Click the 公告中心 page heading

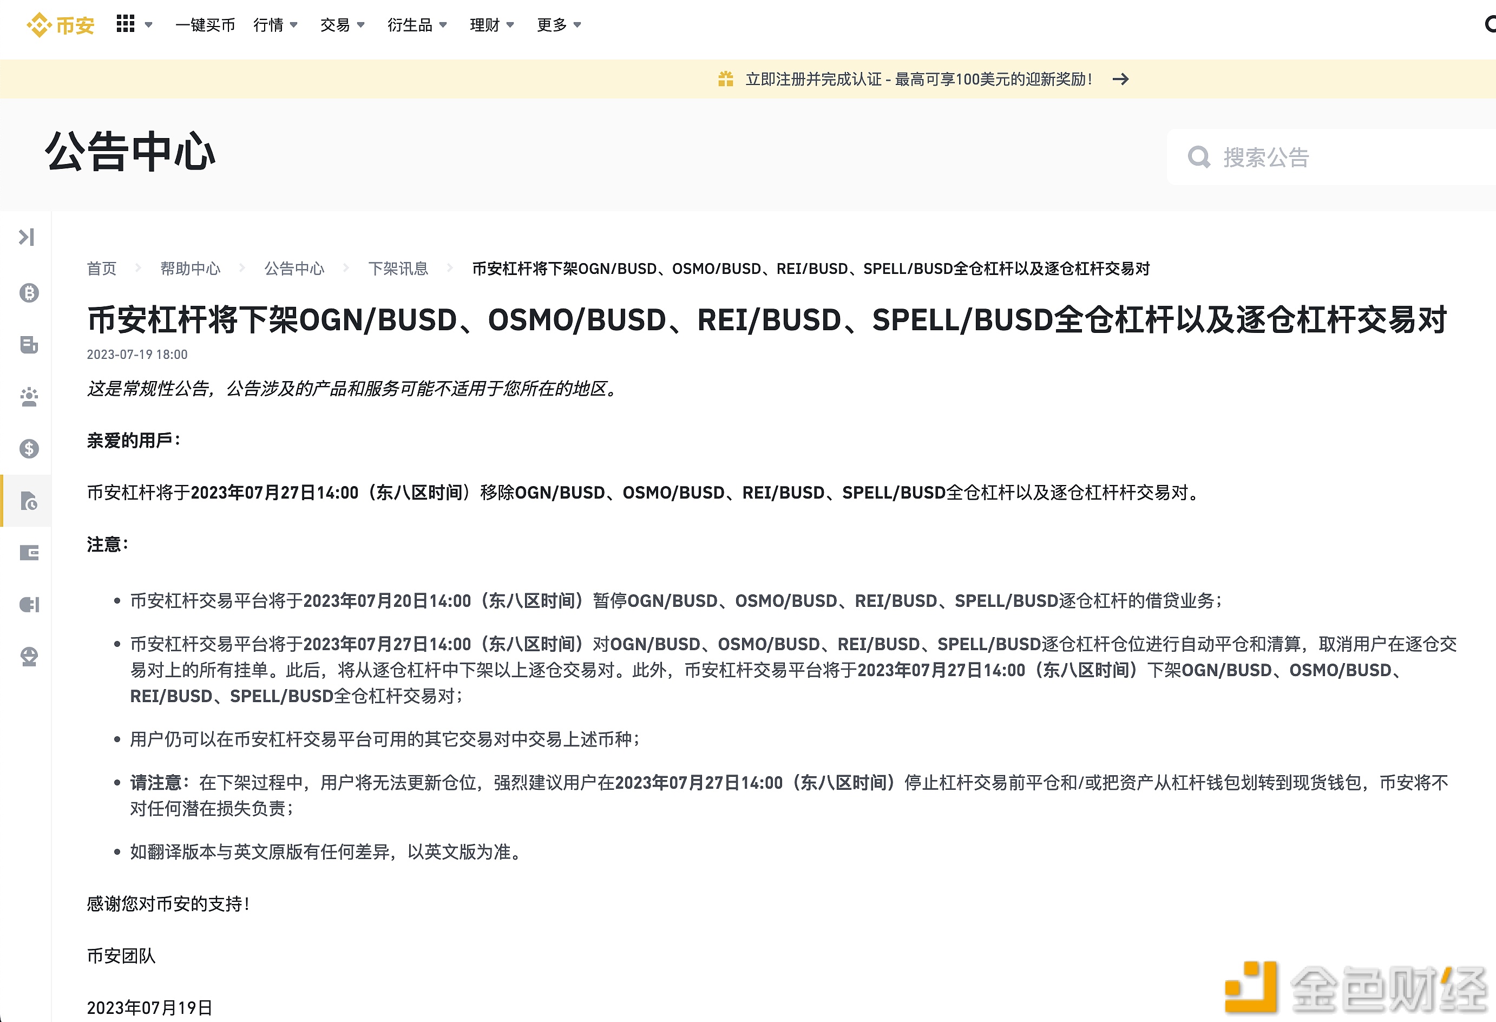point(130,152)
